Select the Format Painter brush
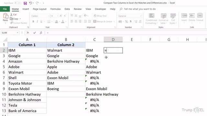Screen dimensions: 207x116 (x=19, y=23)
